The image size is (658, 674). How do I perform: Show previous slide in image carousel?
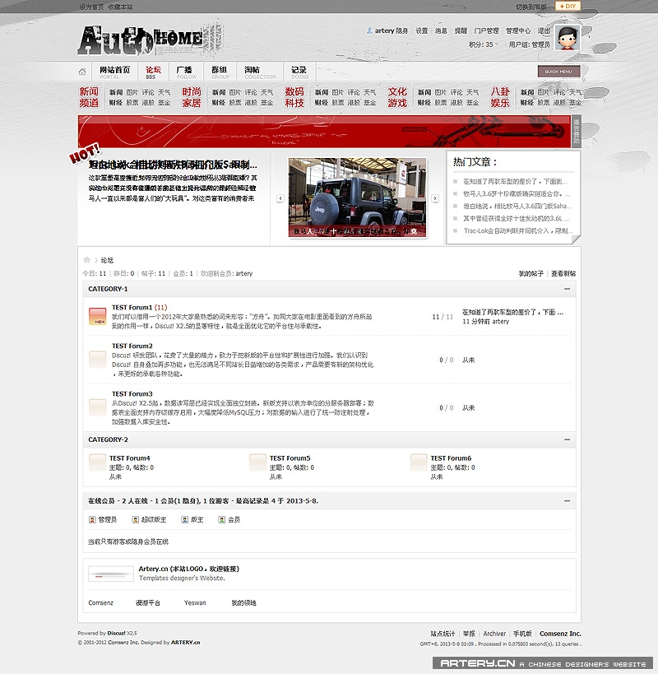[280, 198]
